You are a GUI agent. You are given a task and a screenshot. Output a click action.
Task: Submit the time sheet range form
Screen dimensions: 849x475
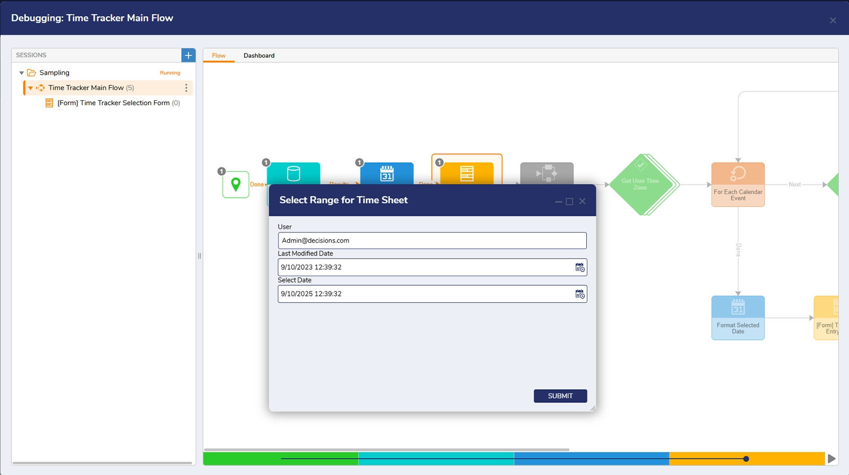point(560,396)
